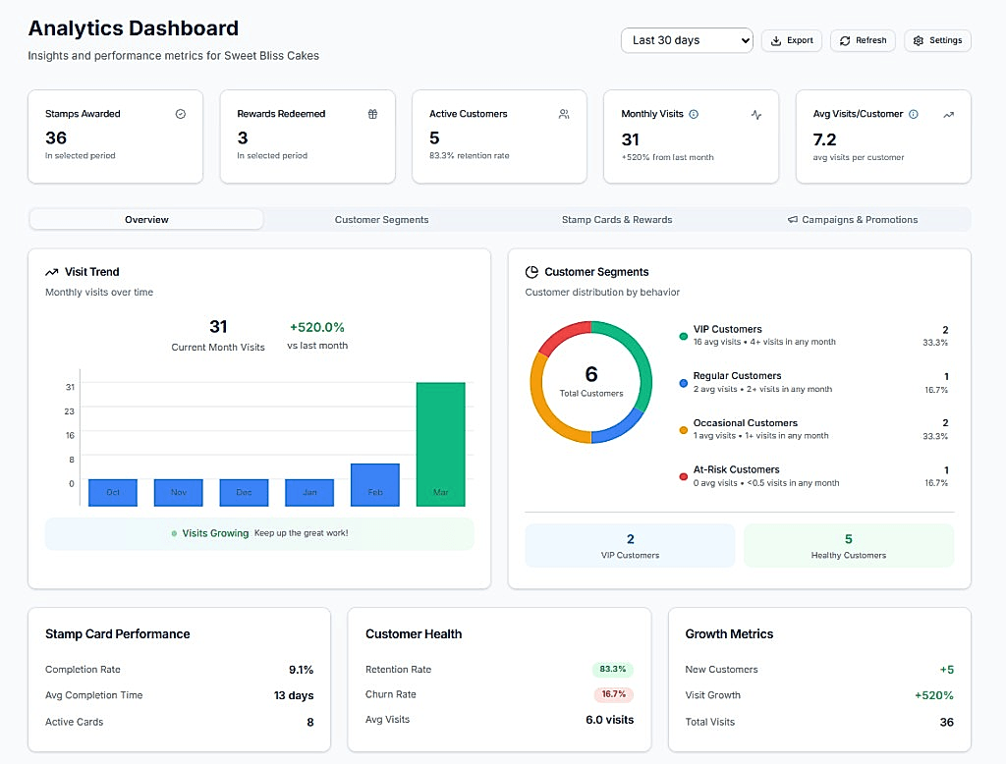The height and width of the screenshot is (764, 1006).
Task: Click the Nov bar in Visit Trend
Action: [x=179, y=493]
